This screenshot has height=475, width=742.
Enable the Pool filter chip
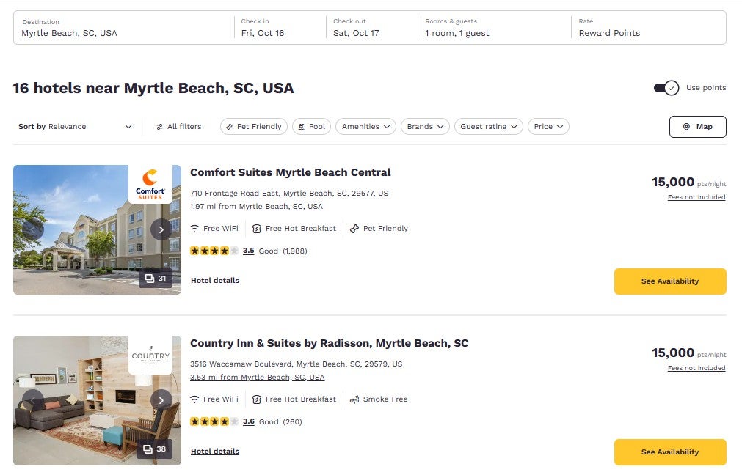[311, 127]
